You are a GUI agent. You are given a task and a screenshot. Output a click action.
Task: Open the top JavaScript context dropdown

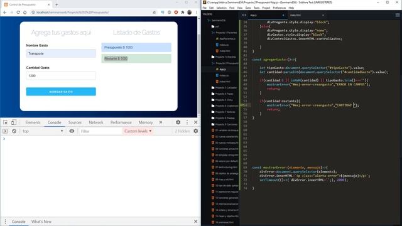tap(43, 131)
